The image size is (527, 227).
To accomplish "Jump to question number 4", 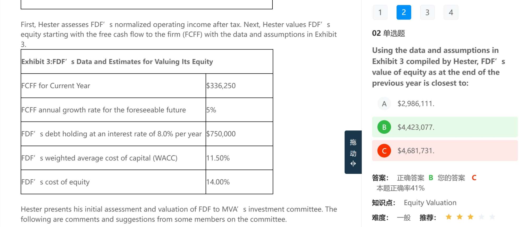I will click(451, 12).
